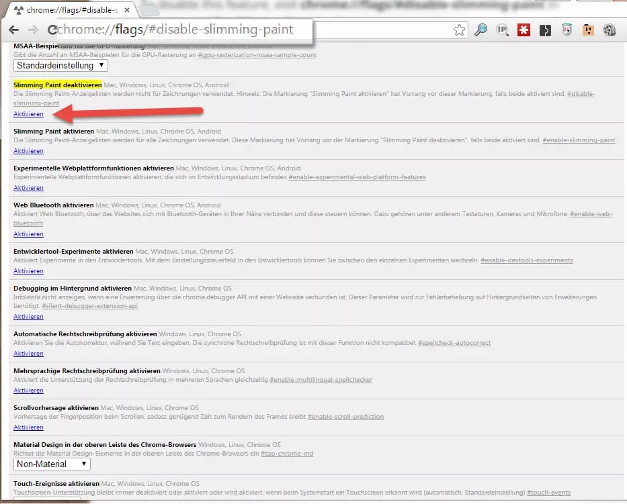The image size is (627, 504).
Task: Click 'Automatische Rechtschreibprüfung aktivieren' heading
Action: coord(85,334)
